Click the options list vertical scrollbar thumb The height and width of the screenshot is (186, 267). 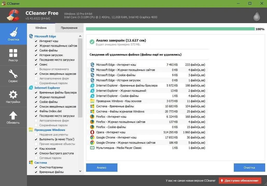(x=80, y=78)
